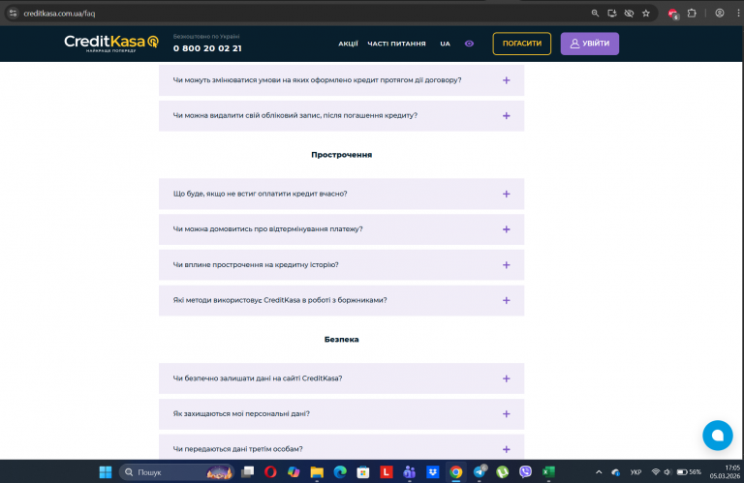Image resolution: width=744 pixels, height=483 pixels.
Task: Click the phone number 0 800 20 02 21
Action: pyautogui.click(x=207, y=48)
